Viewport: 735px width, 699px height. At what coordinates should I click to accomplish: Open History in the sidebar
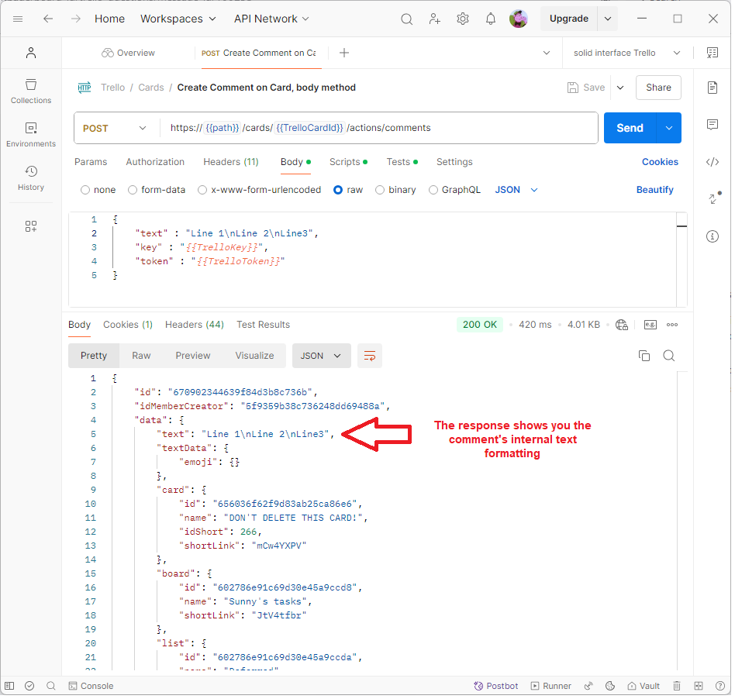click(x=31, y=178)
